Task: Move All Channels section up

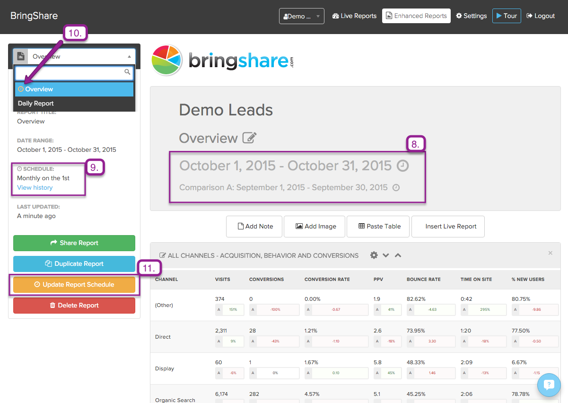Action: pyautogui.click(x=398, y=255)
